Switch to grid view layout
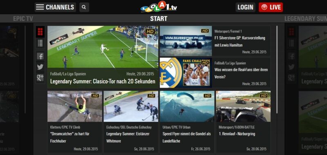The width and height of the screenshot is (327, 155). pyautogui.click(x=40, y=32)
